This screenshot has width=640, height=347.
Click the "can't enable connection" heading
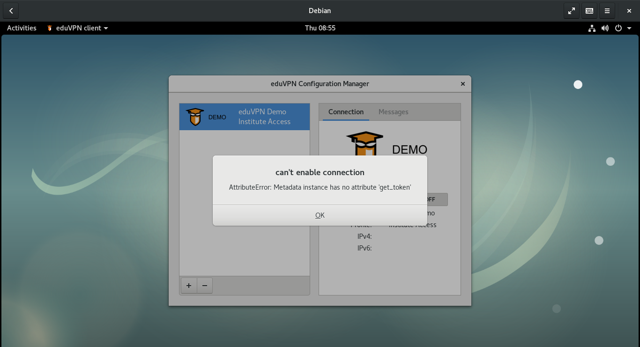click(x=320, y=172)
